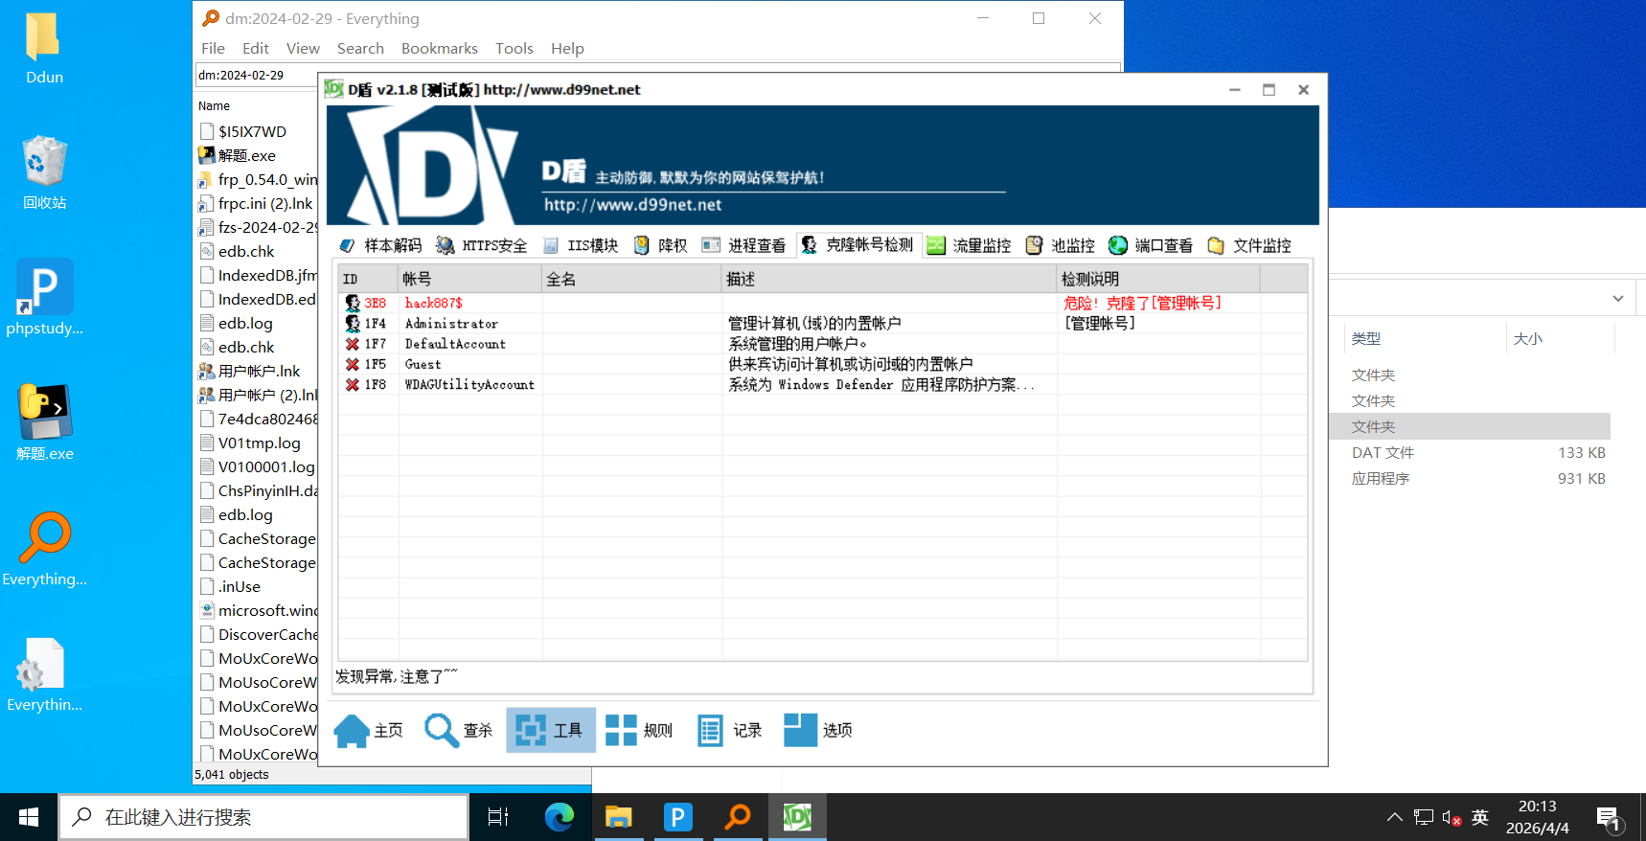Open the File menu in Everything
Screen dimensions: 1646x841
coord(213,48)
